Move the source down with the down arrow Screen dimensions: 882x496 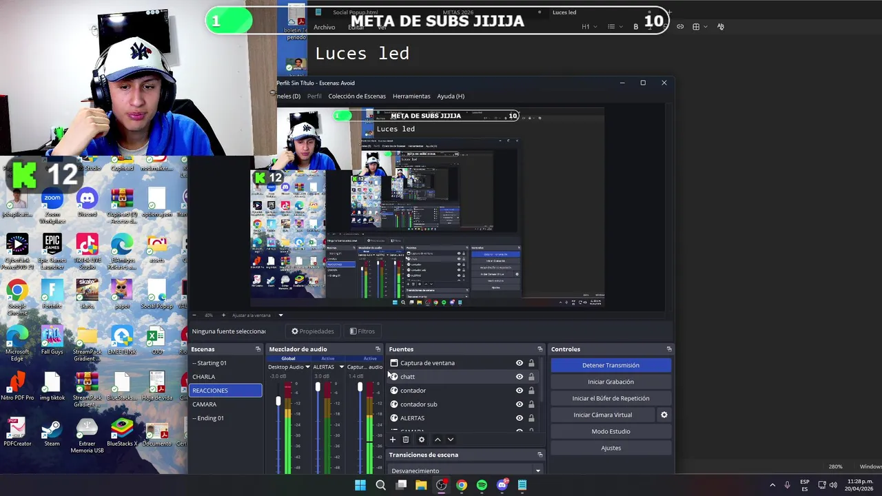pos(451,440)
